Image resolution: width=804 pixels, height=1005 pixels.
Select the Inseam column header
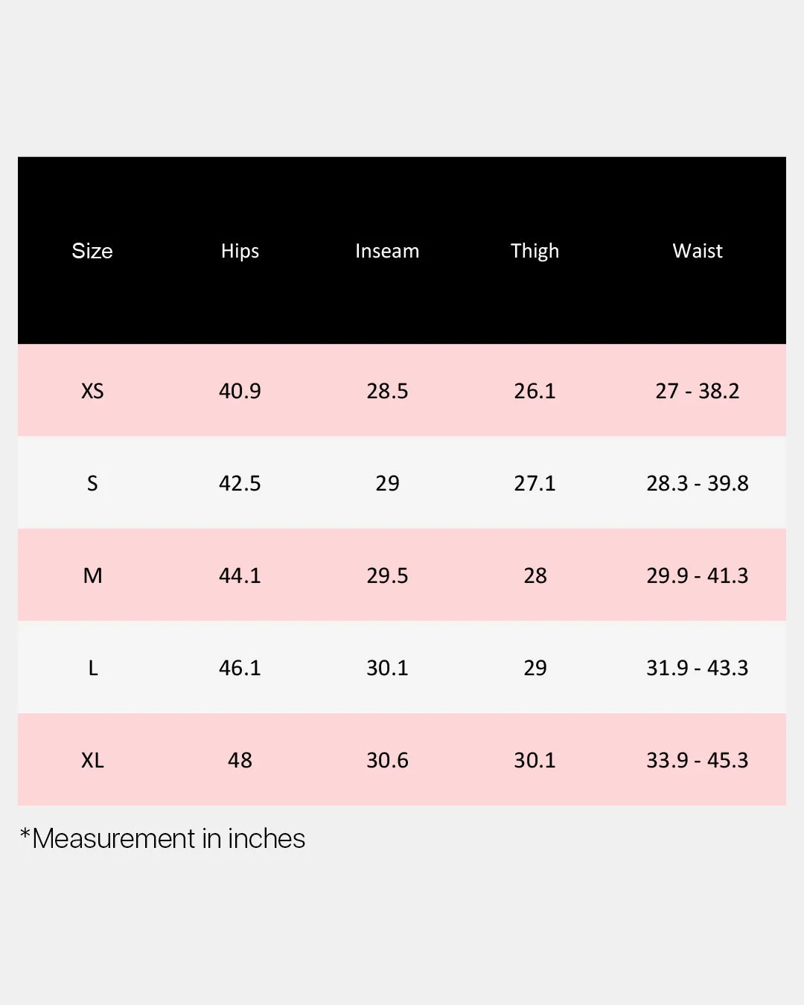[387, 251]
